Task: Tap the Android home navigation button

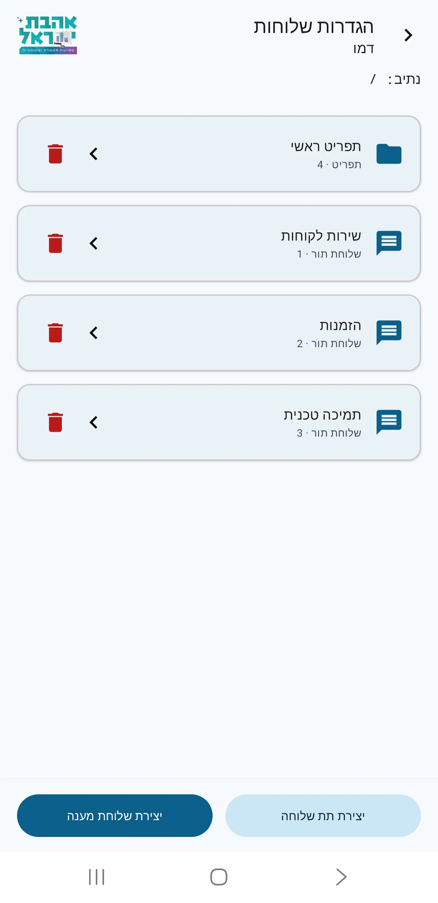Action: (219, 877)
